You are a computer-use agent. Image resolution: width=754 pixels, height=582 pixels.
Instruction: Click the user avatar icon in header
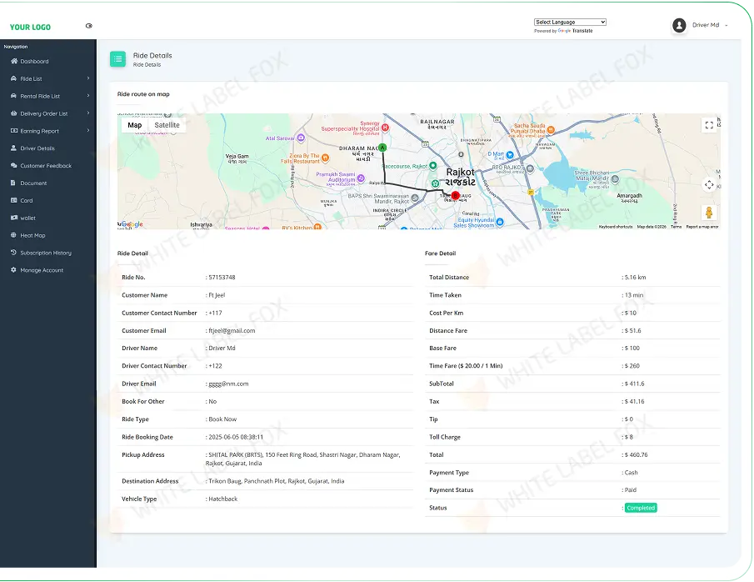[x=679, y=25]
